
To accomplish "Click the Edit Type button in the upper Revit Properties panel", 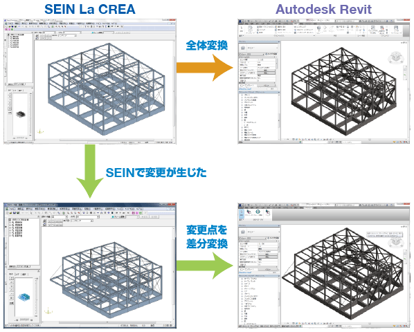I will (271, 54).
